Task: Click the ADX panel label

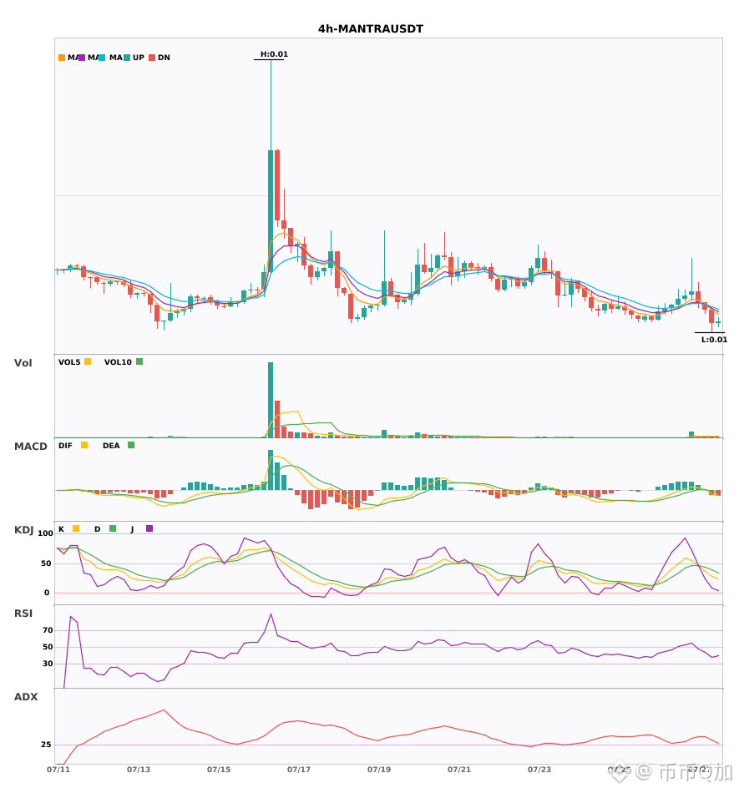Action: [26, 697]
